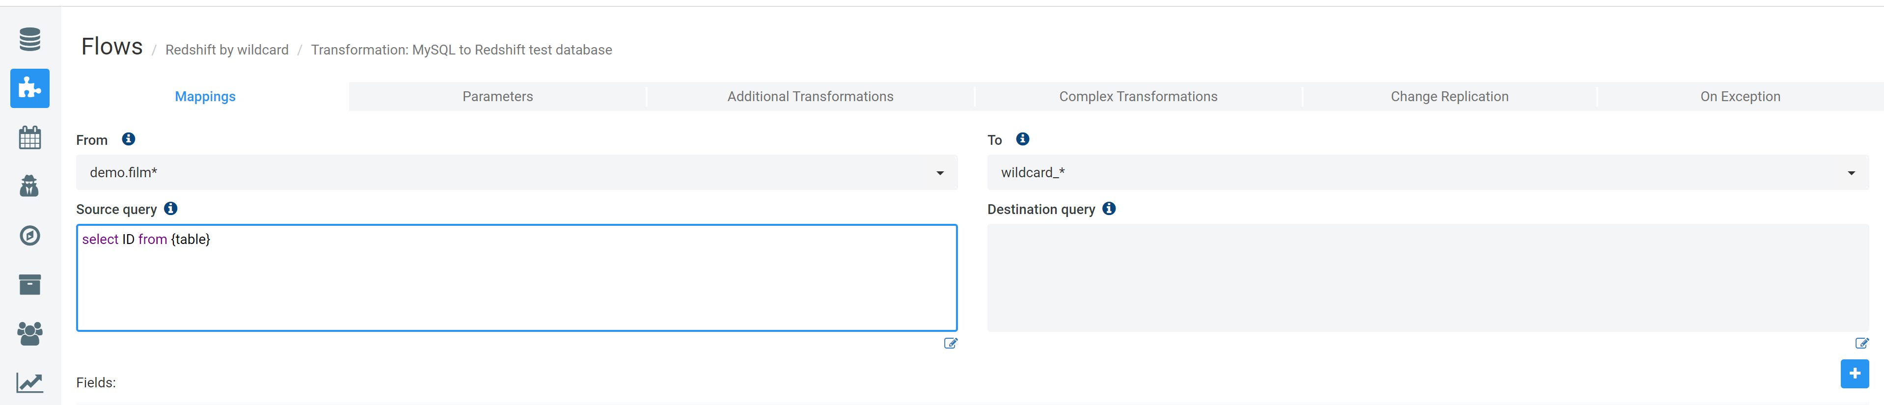Click the agents spy icon in sidebar
Screen dimensions: 1884x405
[30, 187]
